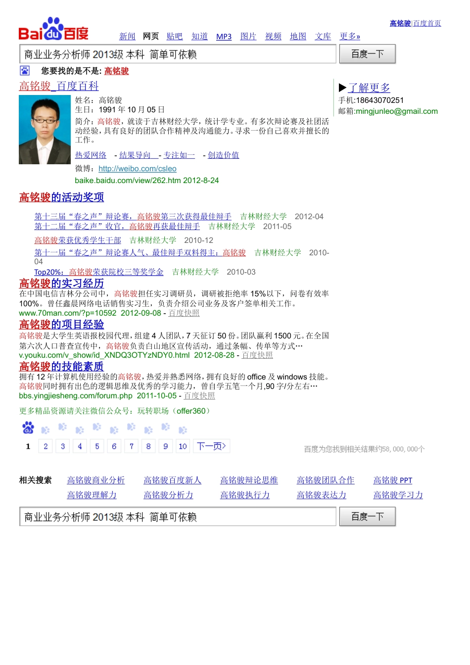This screenshot has height=665, width=470.
Task: Click the mingjunleo@gmail.com email address
Action: 397,111
